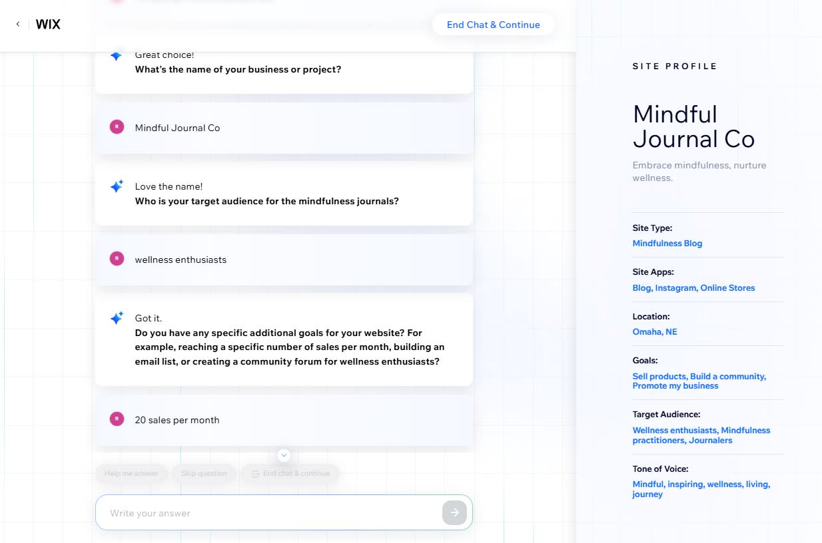Edit goals Sell products, Build a community
The width and height of the screenshot is (822, 543).
699,381
